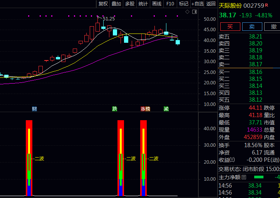Click 净资 value 6.17
The width and height of the screenshot is (280, 198).
[x=257, y=153]
